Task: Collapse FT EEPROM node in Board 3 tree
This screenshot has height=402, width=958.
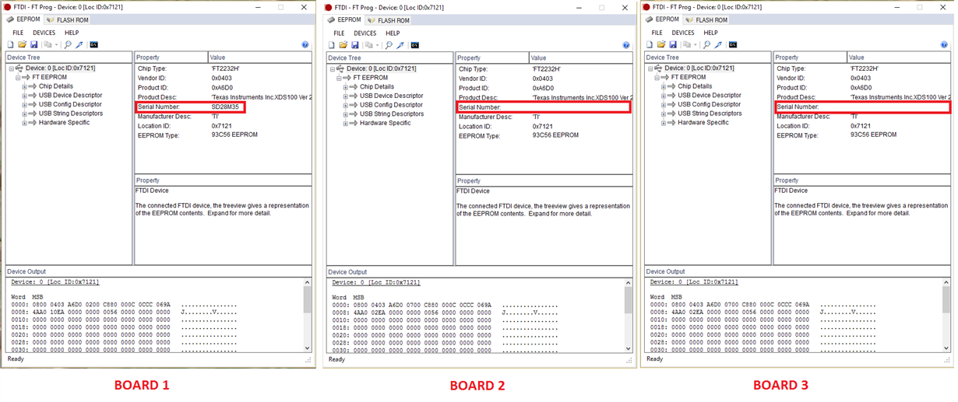Action: point(657,78)
